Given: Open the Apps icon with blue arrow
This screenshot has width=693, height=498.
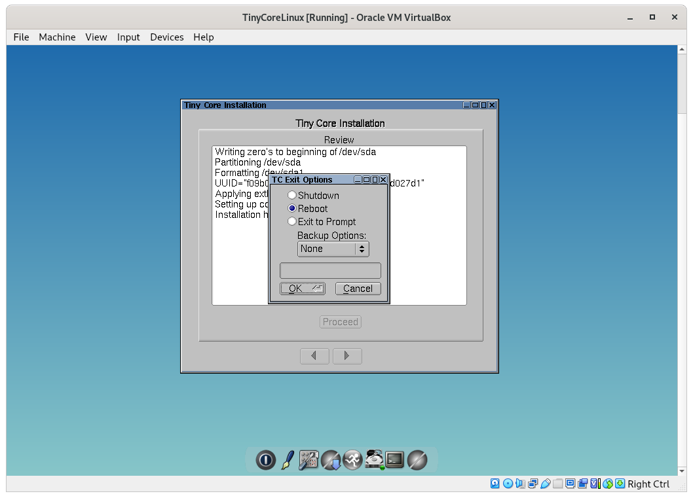Looking at the screenshot, I should [331, 460].
